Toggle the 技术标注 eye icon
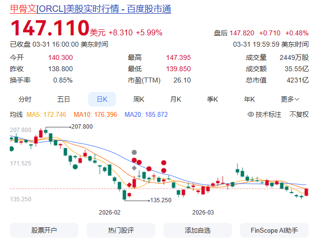 click(x=251, y=114)
